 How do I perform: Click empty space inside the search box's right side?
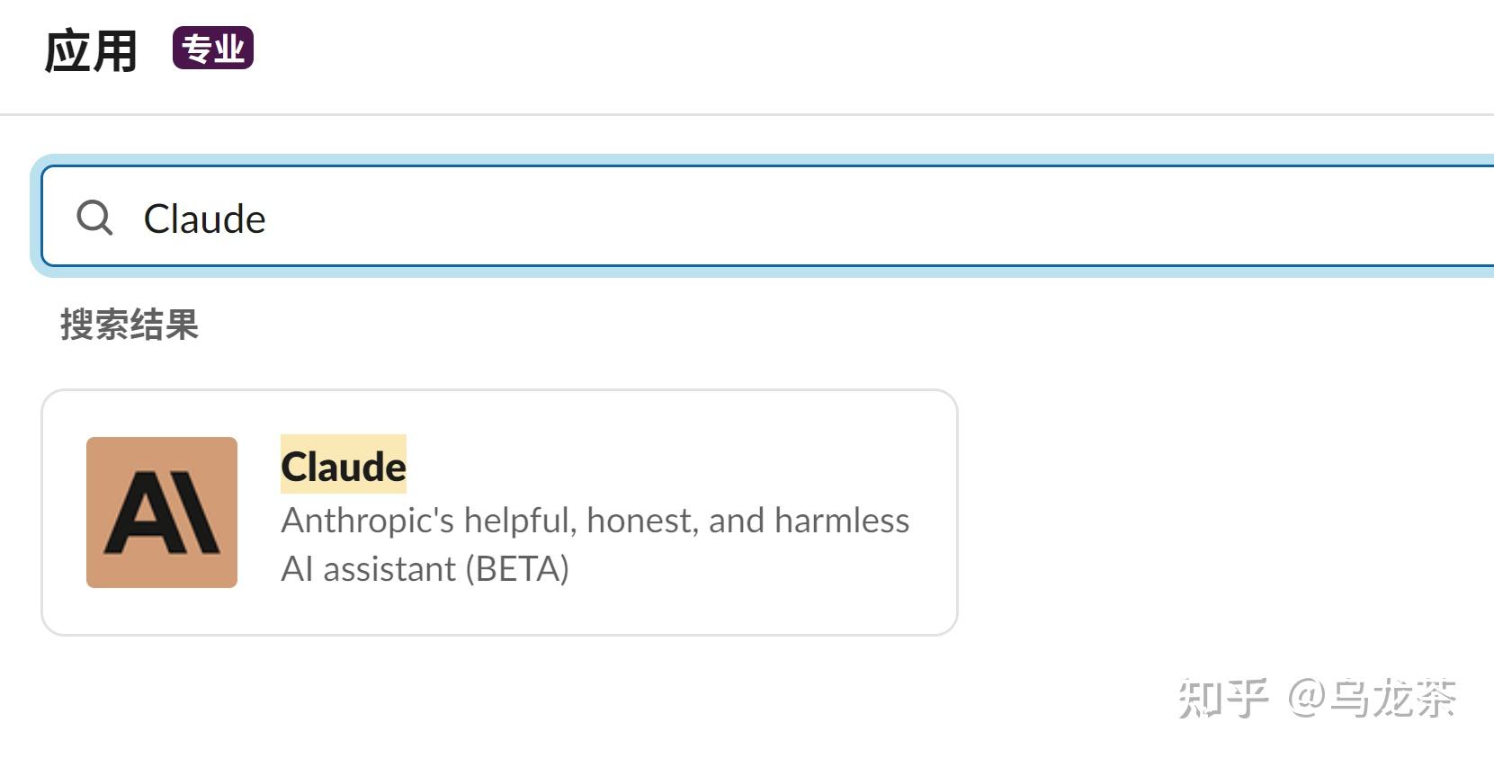click(x=1169, y=218)
